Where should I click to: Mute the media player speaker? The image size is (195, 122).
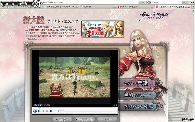point(51,111)
